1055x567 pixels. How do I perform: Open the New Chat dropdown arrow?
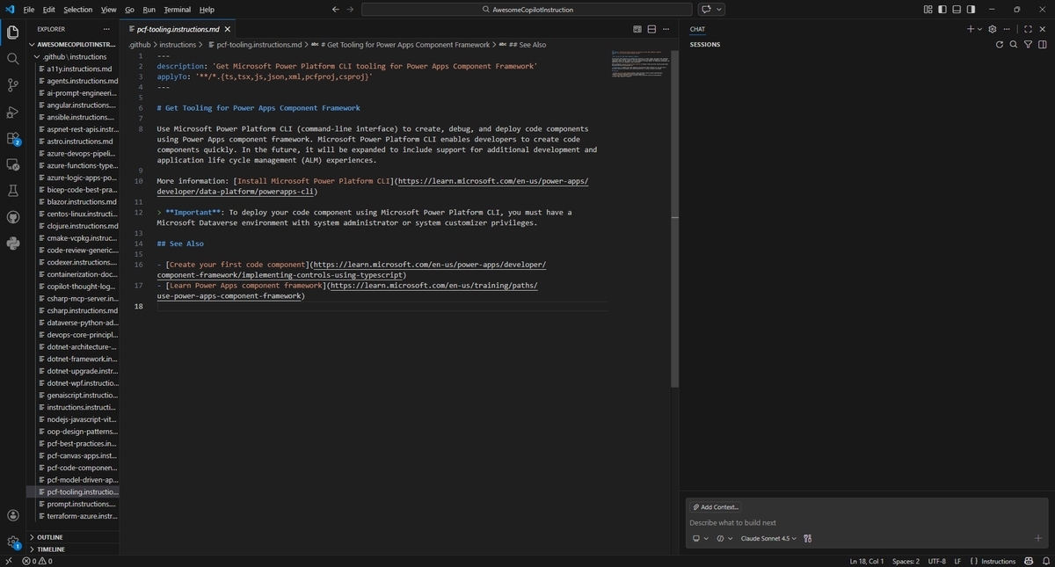click(x=981, y=29)
